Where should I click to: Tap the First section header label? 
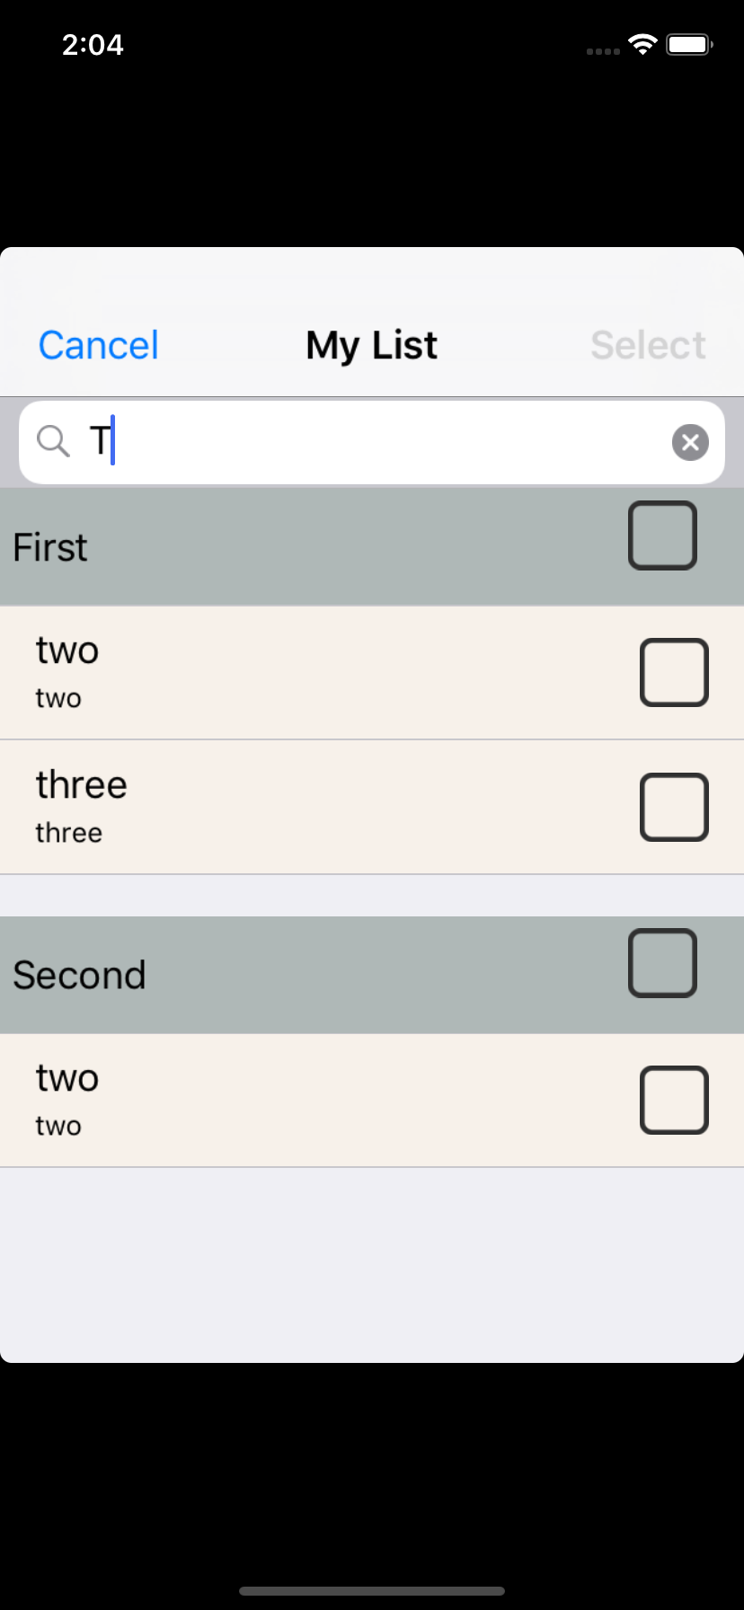pos(50,547)
